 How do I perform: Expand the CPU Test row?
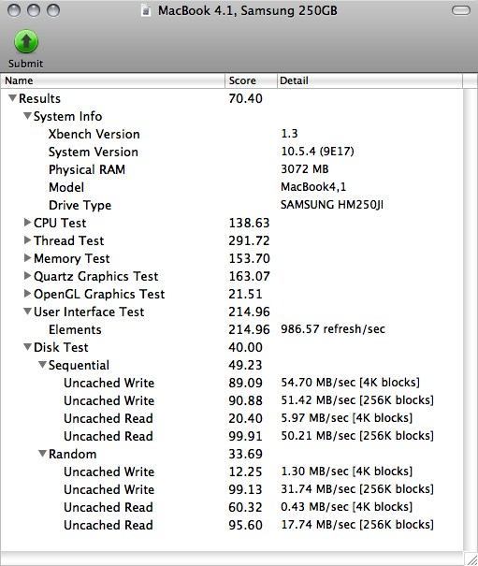pos(27,223)
